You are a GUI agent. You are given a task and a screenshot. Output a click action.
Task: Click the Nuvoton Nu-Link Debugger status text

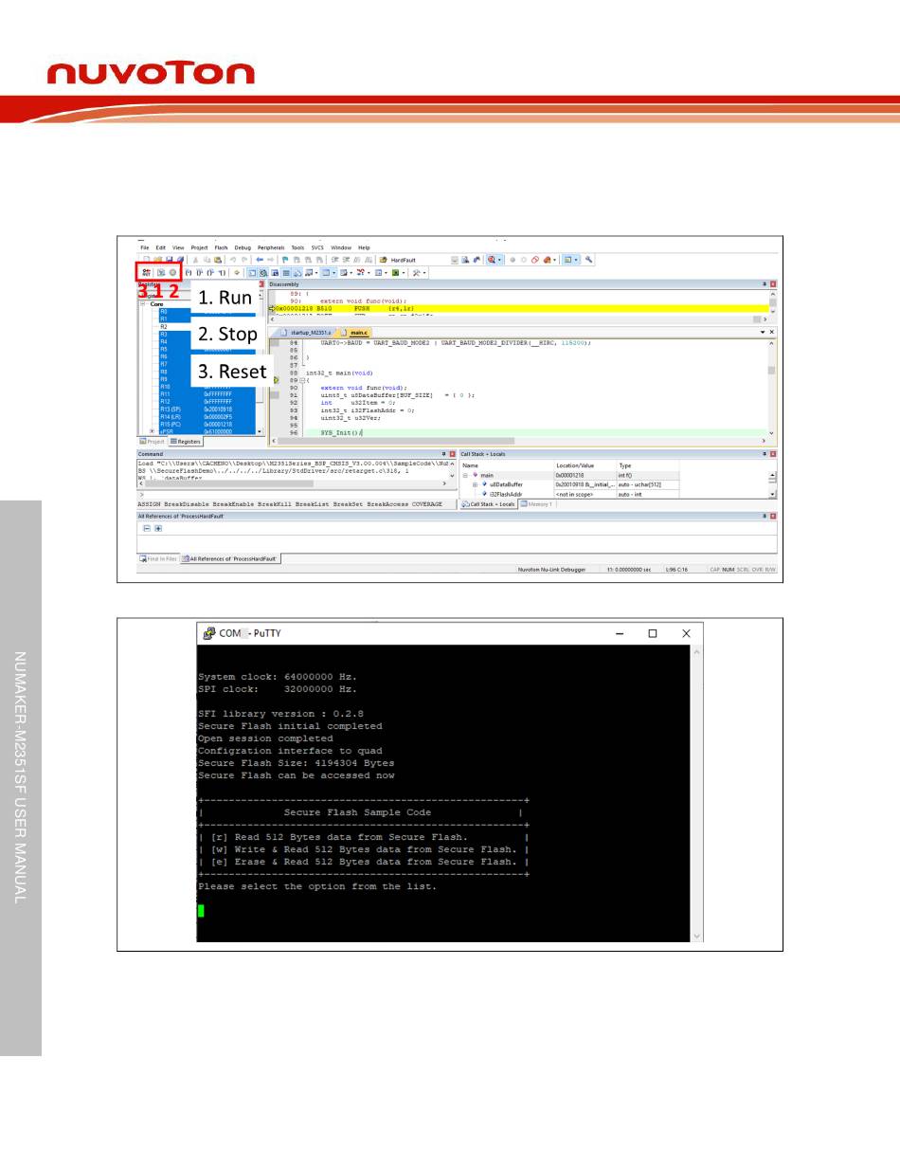tap(552, 569)
